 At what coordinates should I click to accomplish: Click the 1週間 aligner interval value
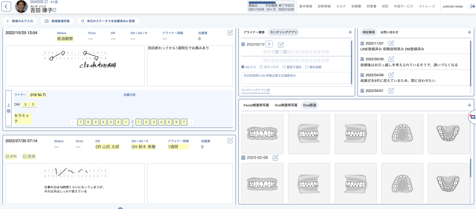click(x=178, y=147)
